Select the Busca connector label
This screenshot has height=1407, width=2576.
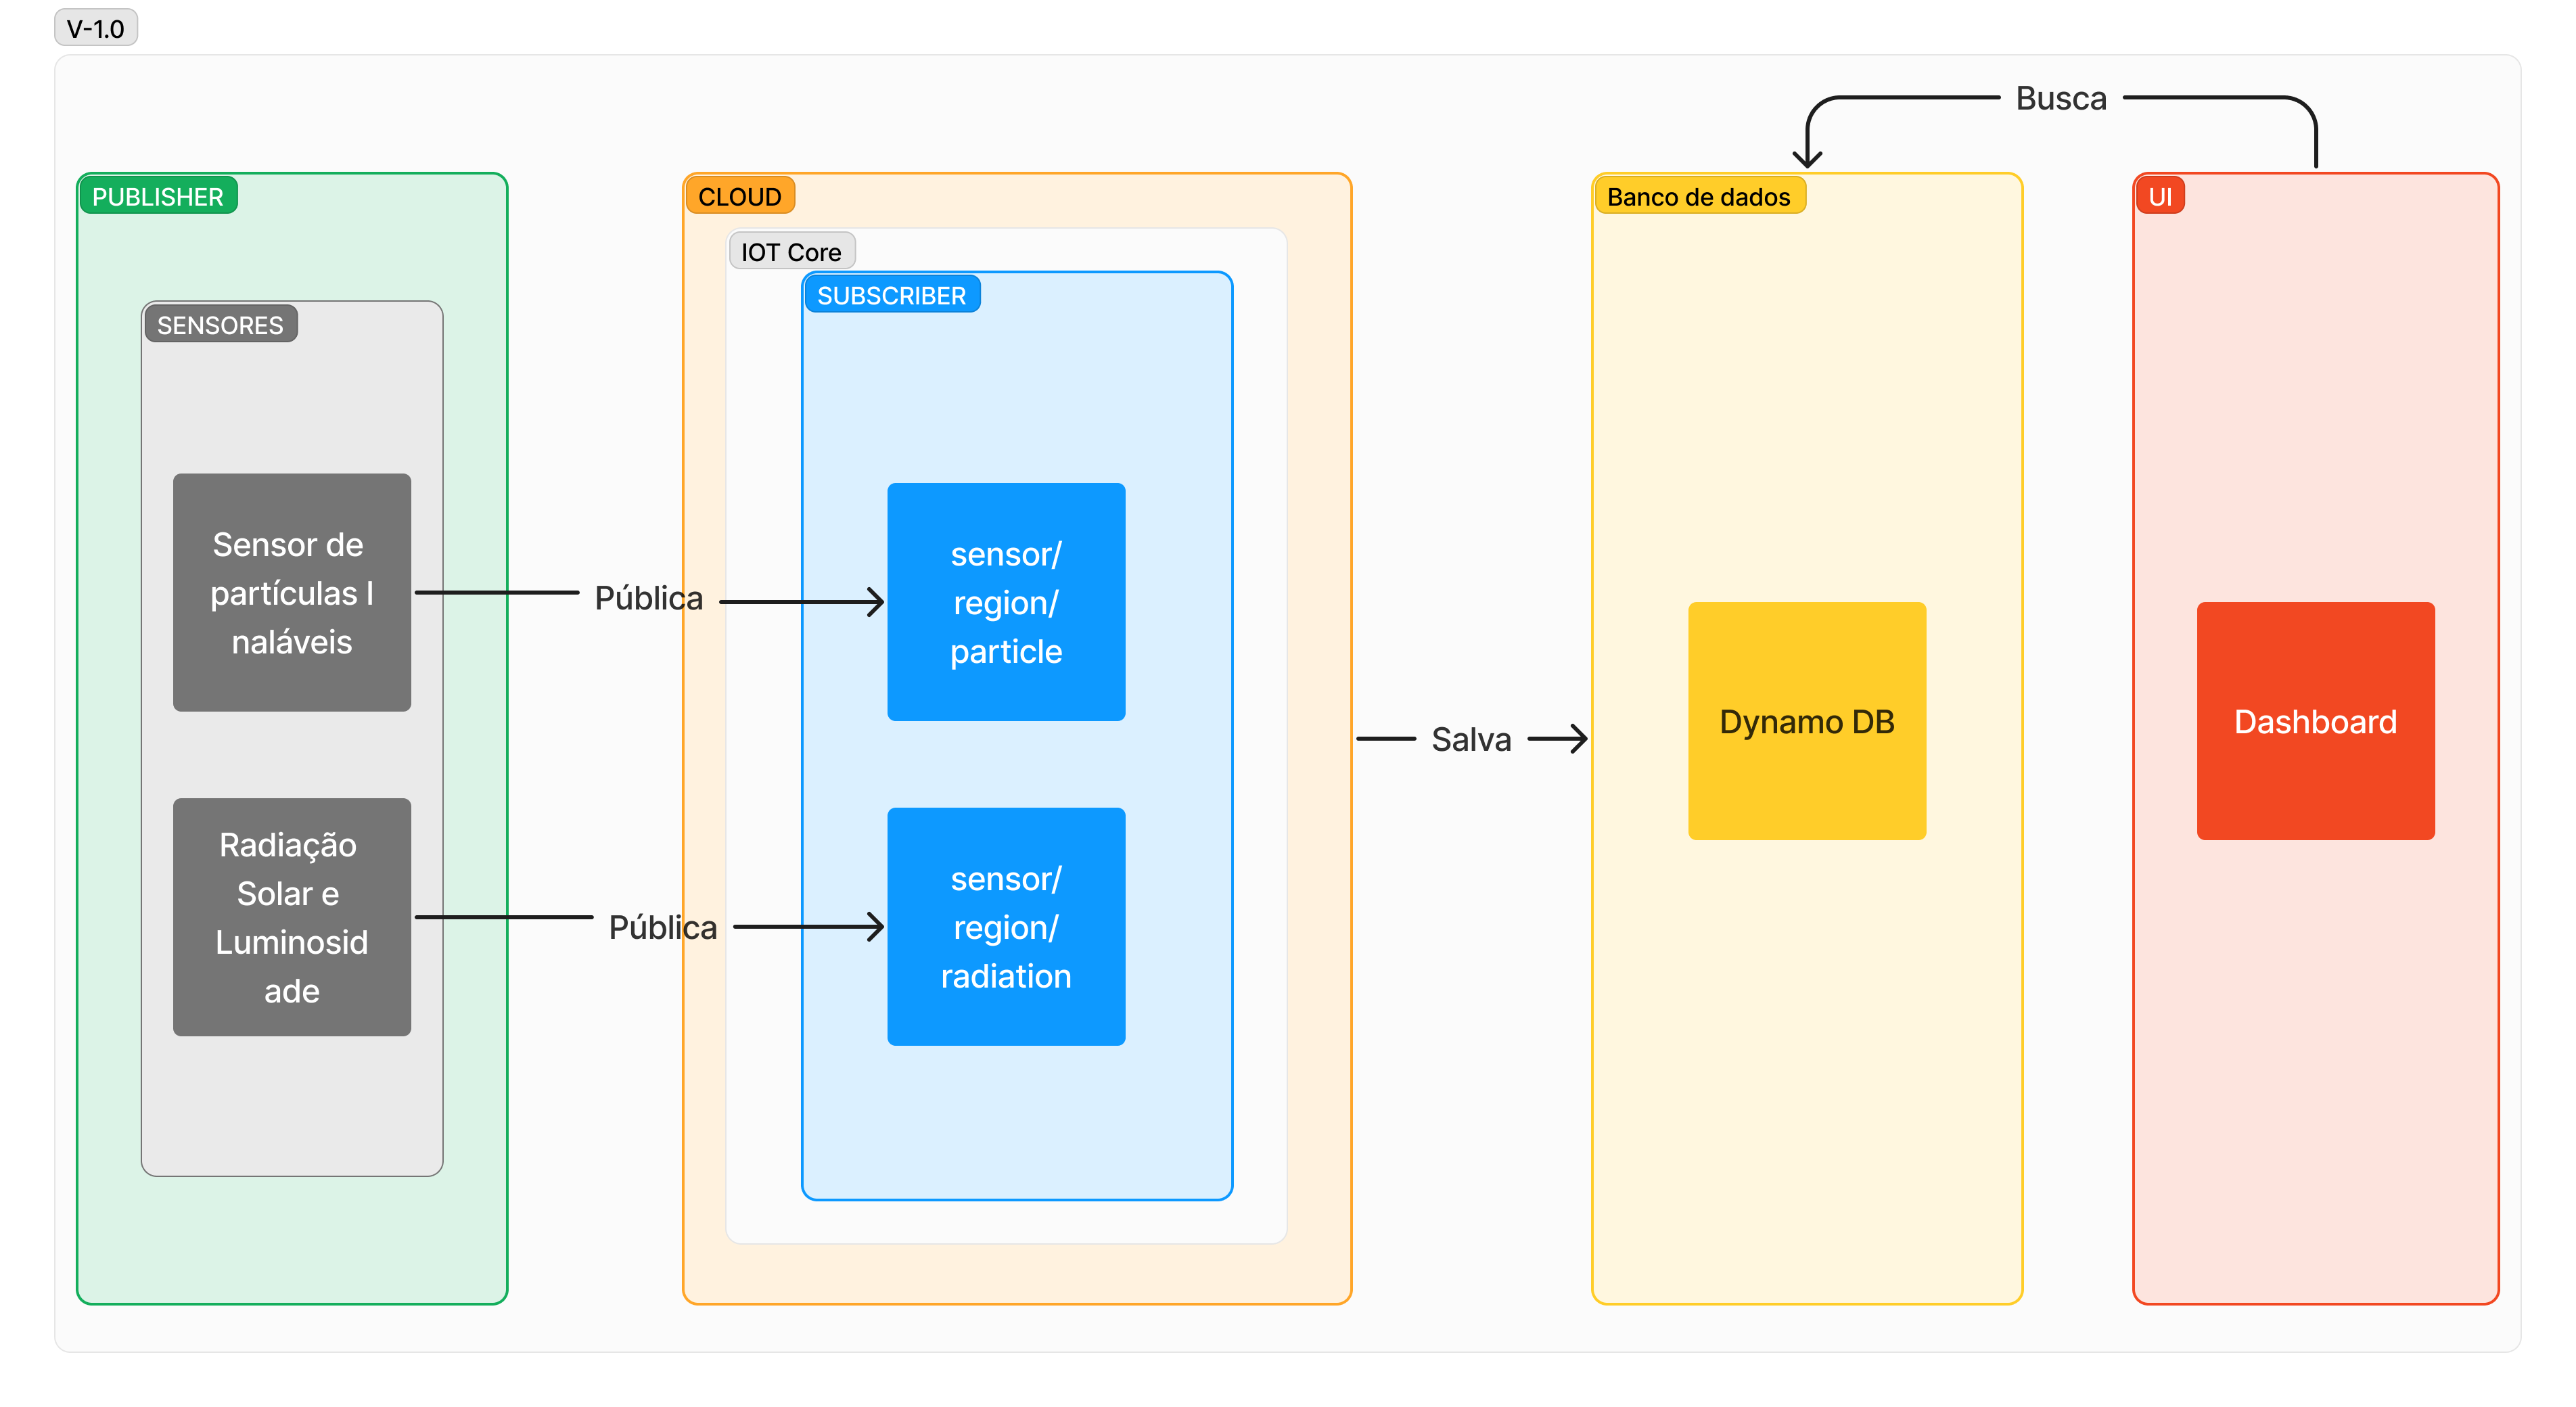[2061, 98]
